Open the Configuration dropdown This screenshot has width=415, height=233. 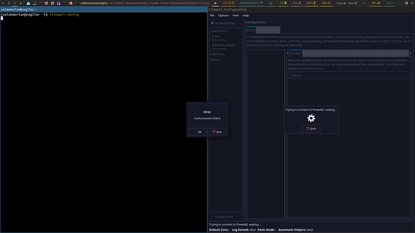click(271, 22)
